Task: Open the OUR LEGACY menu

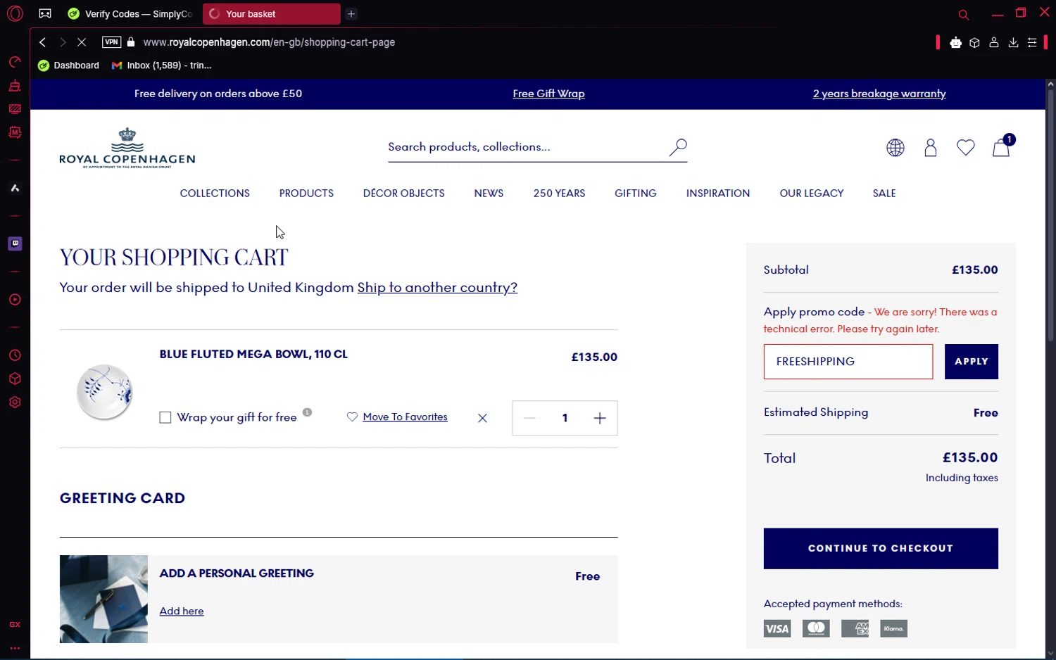Action: click(812, 193)
